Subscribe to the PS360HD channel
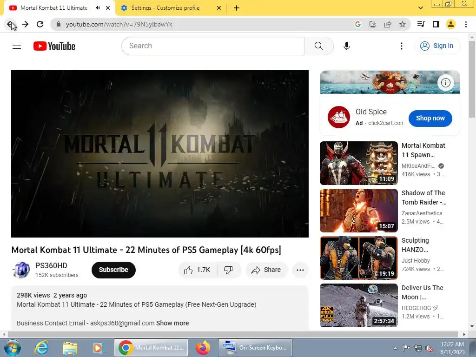Screen dimensions: 476x357 pos(113,270)
